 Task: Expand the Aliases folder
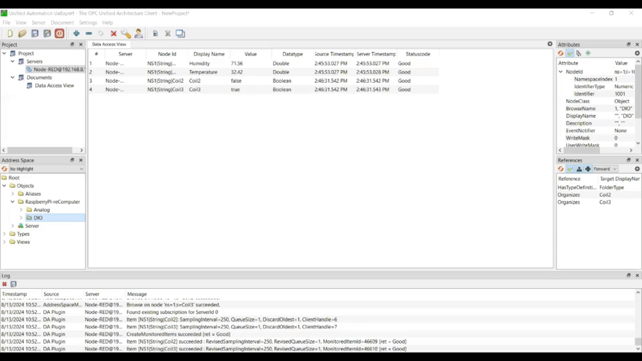(13, 194)
